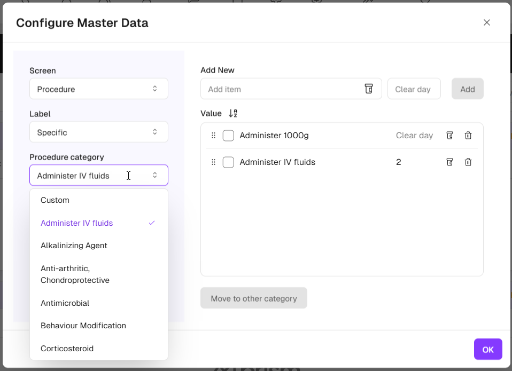Click the Add item text field
The height and width of the screenshot is (371, 512).
click(x=281, y=89)
